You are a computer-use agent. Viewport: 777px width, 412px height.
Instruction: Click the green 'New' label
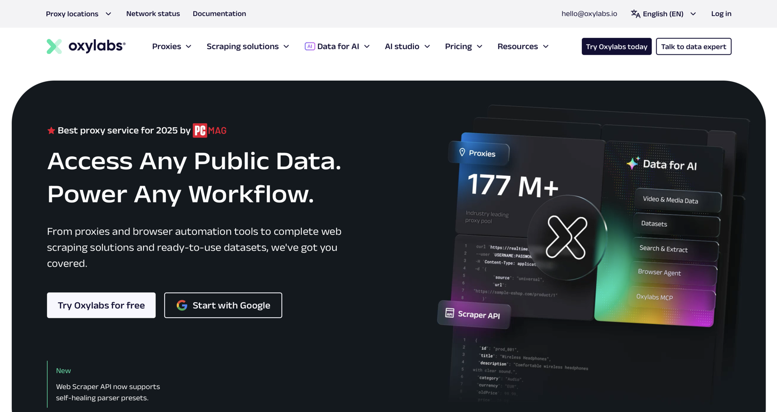(x=63, y=371)
